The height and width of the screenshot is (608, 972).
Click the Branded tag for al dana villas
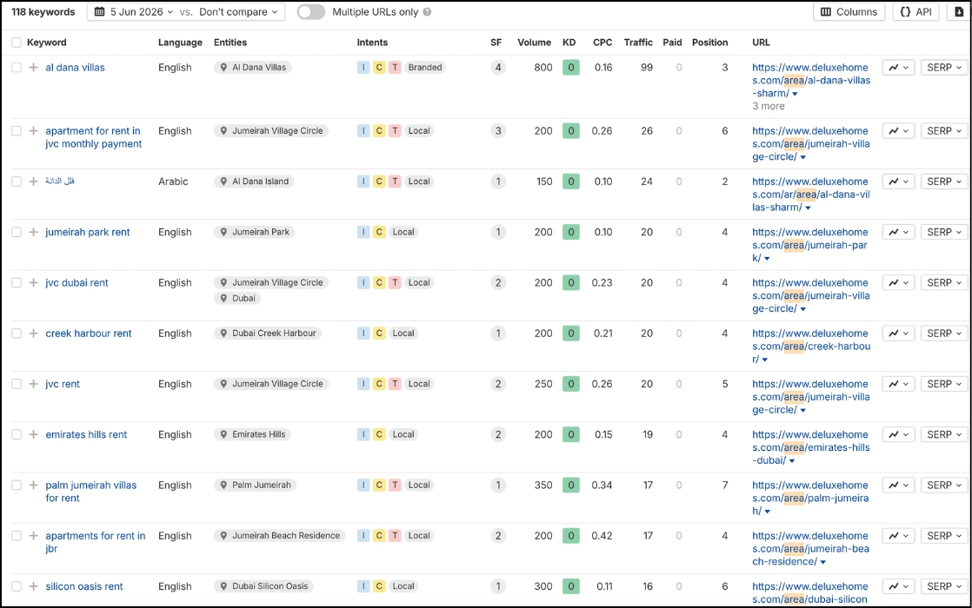(425, 68)
